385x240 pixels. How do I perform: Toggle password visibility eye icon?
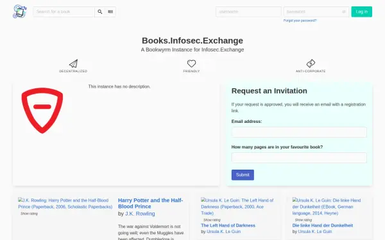coord(344,12)
